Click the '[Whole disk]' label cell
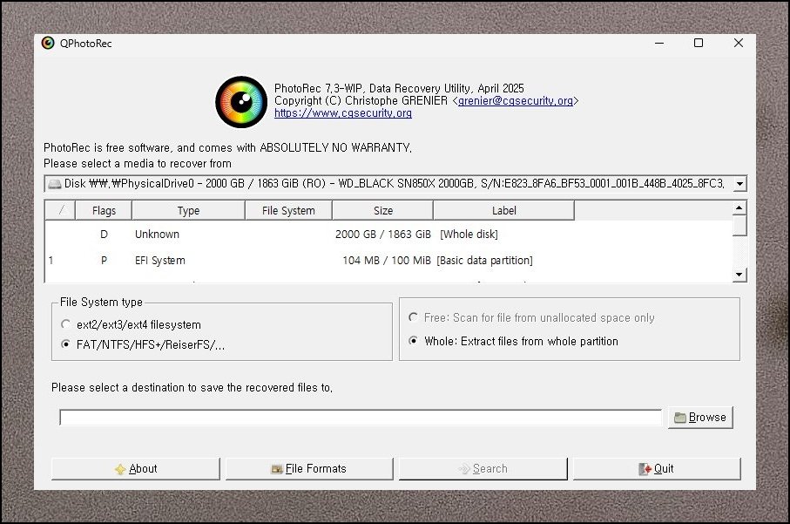Screen dimensions: 790x524 click(x=469, y=234)
